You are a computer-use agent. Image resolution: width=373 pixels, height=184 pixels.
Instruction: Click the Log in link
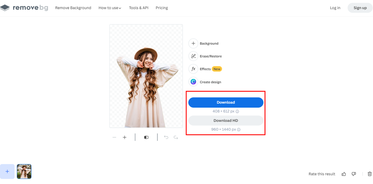pyautogui.click(x=335, y=8)
